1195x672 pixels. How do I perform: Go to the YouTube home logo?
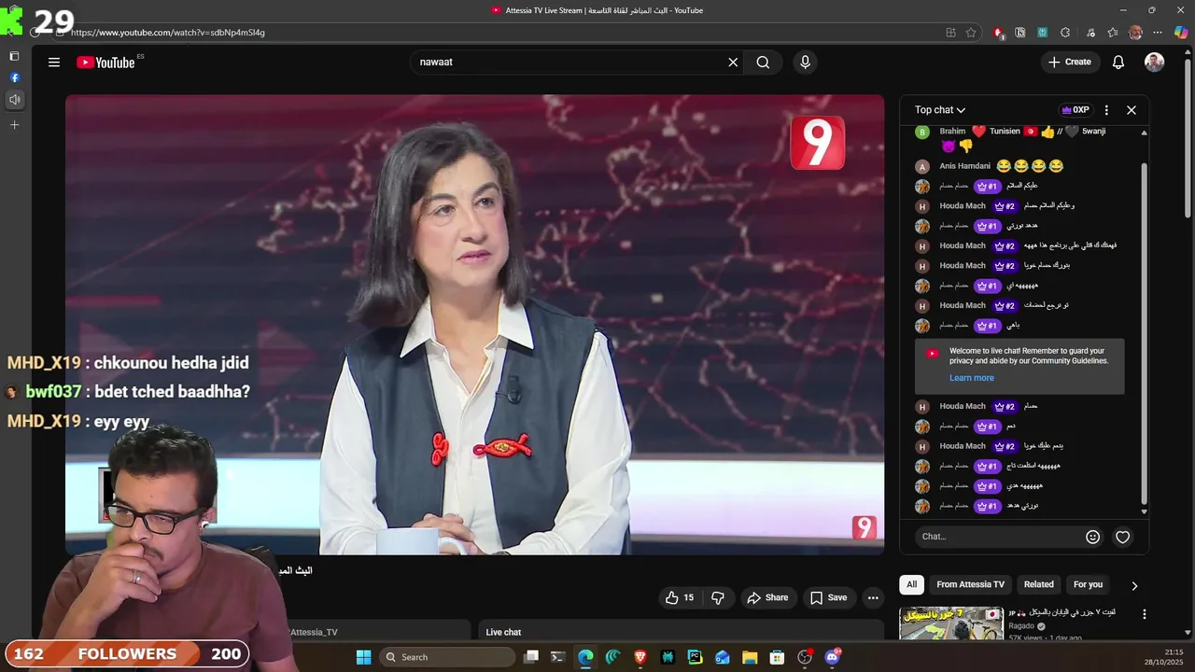point(105,63)
